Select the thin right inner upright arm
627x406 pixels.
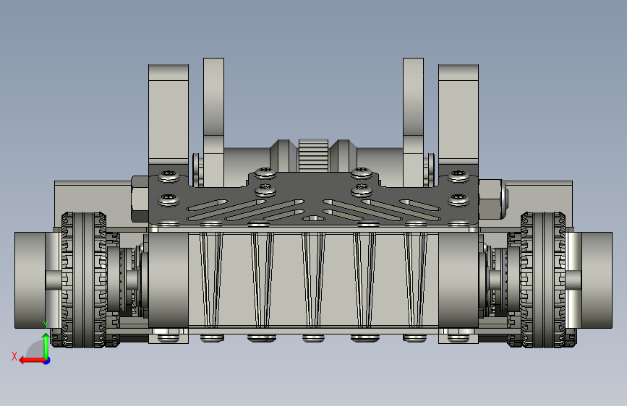click(x=413, y=122)
